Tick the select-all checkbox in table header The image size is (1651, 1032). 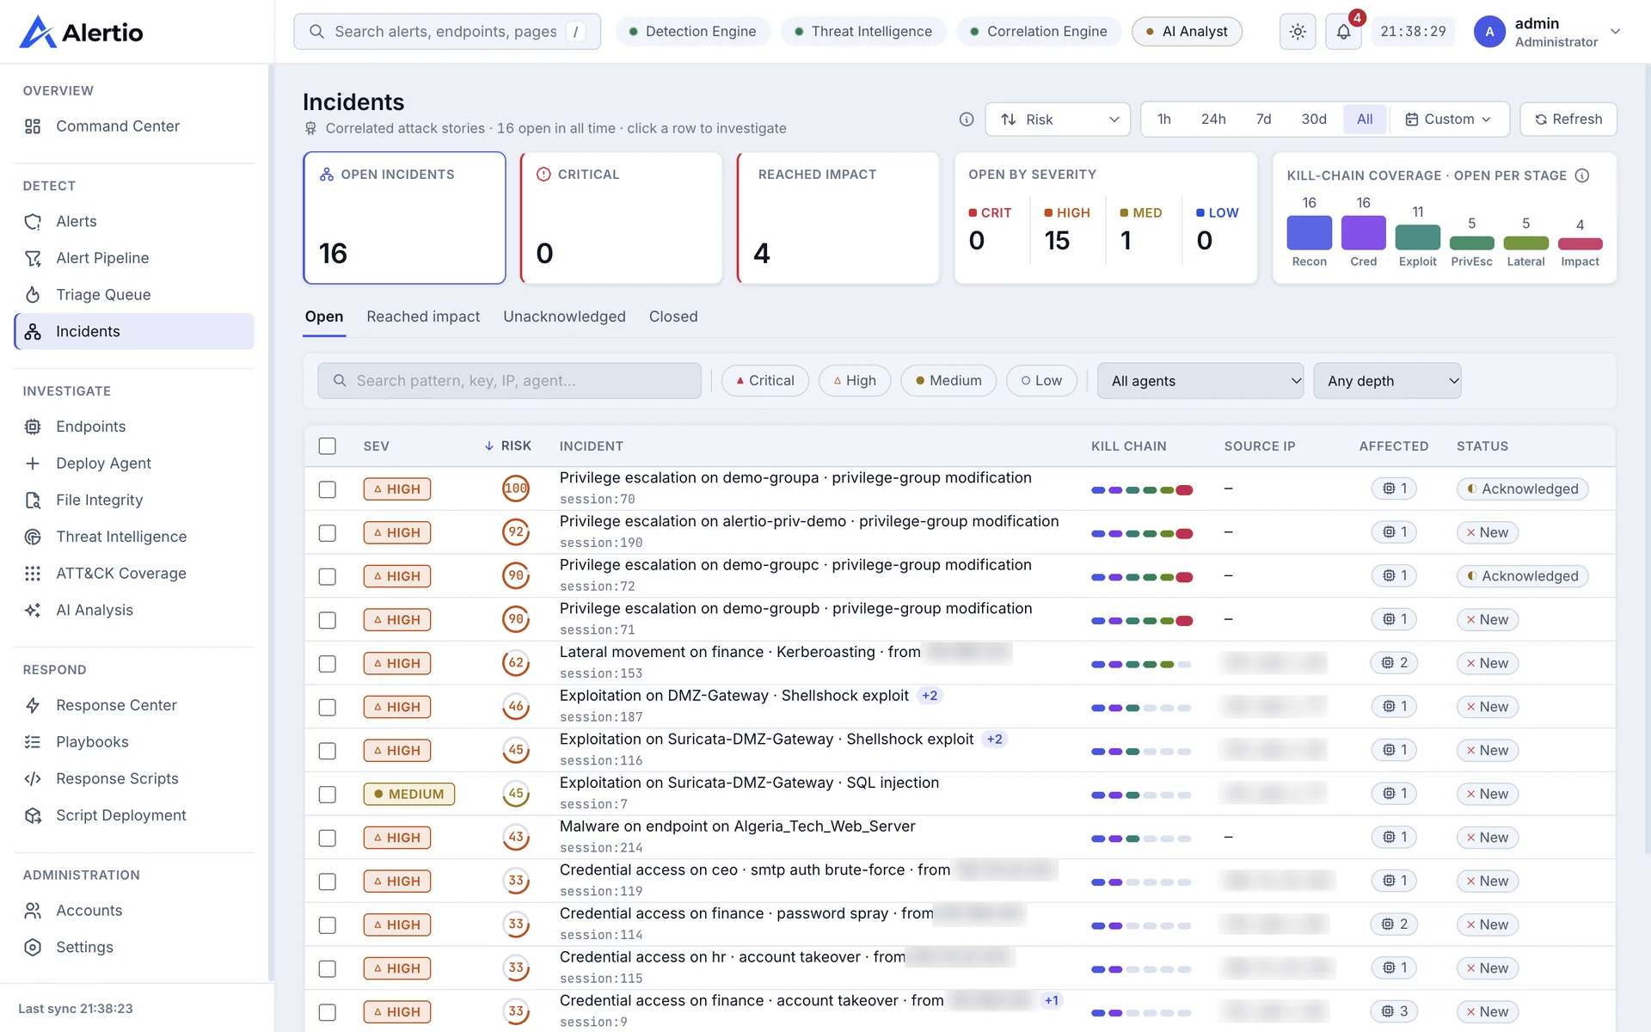click(328, 446)
